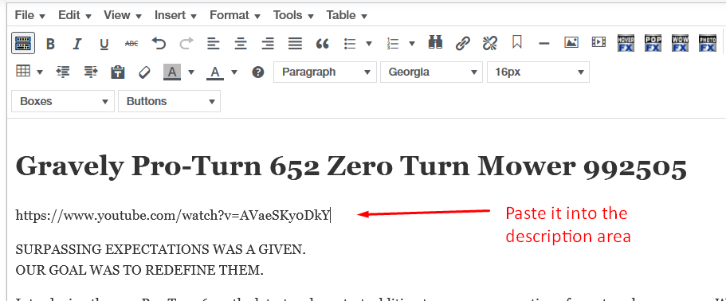
Task: Toggle the toolbar keyboard icon
Action: point(22,44)
